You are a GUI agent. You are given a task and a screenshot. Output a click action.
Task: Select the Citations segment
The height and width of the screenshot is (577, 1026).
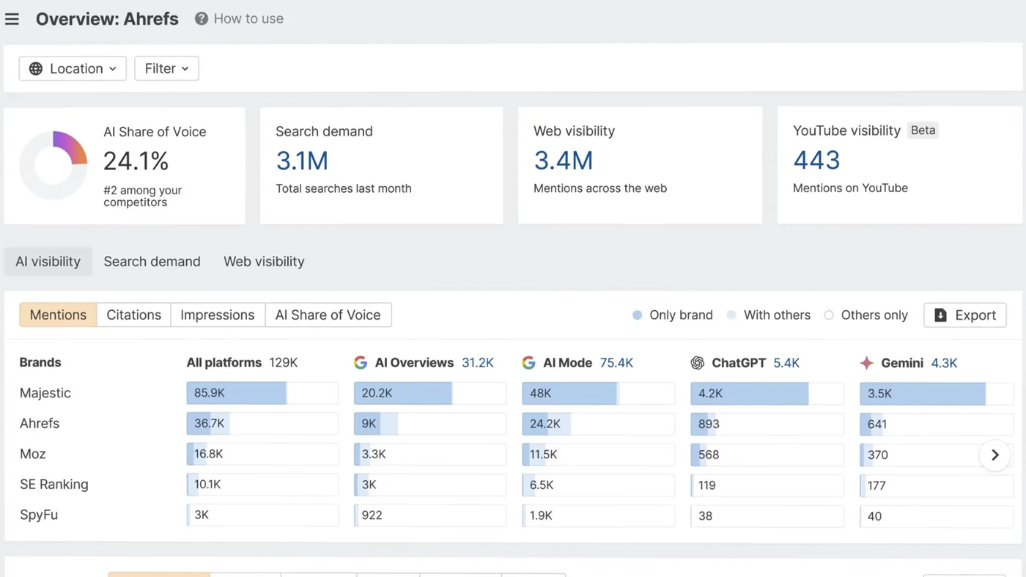click(133, 315)
